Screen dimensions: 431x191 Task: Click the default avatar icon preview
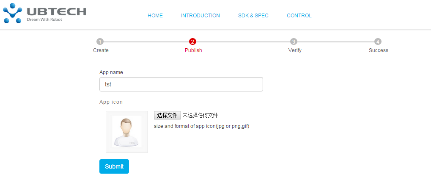click(x=127, y=132)
